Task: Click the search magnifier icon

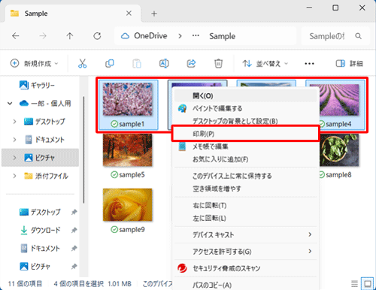Action: coord(358,36)
